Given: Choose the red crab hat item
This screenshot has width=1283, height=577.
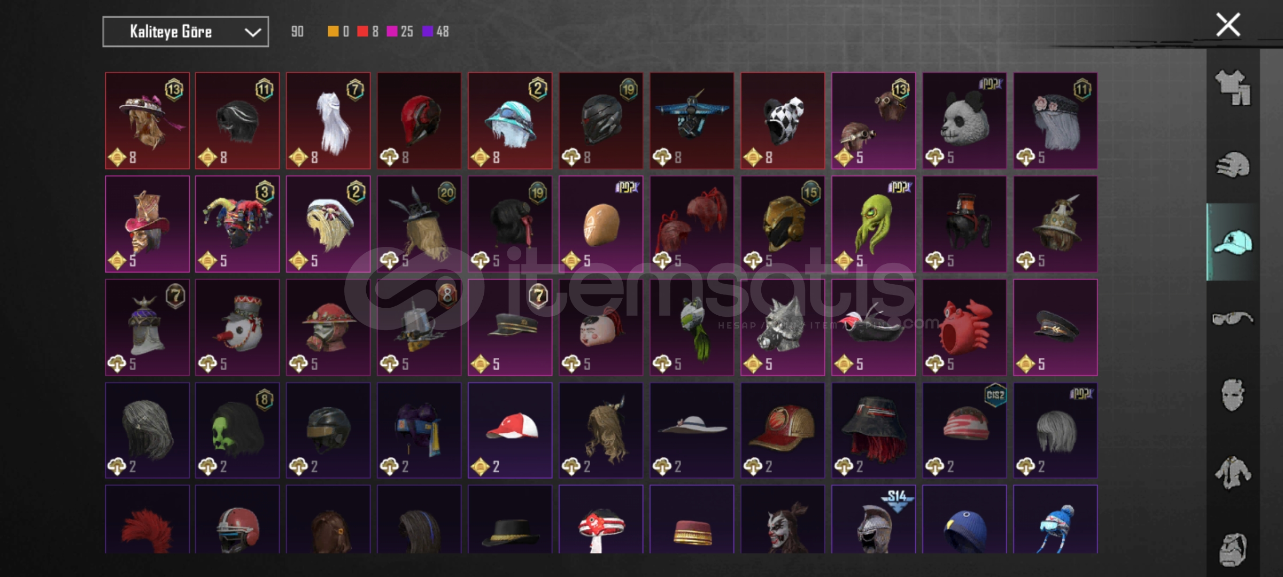Looking at the screenshot, I should click(x=964, y=327).
